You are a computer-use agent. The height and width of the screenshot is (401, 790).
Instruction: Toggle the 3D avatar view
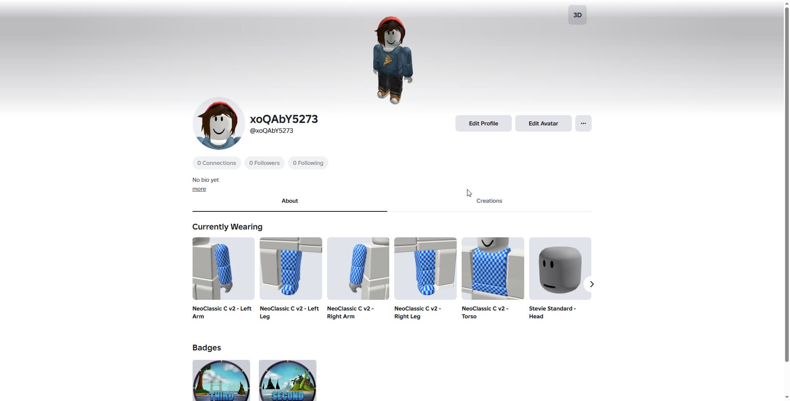pyautogui.click(x=577, y=15)
